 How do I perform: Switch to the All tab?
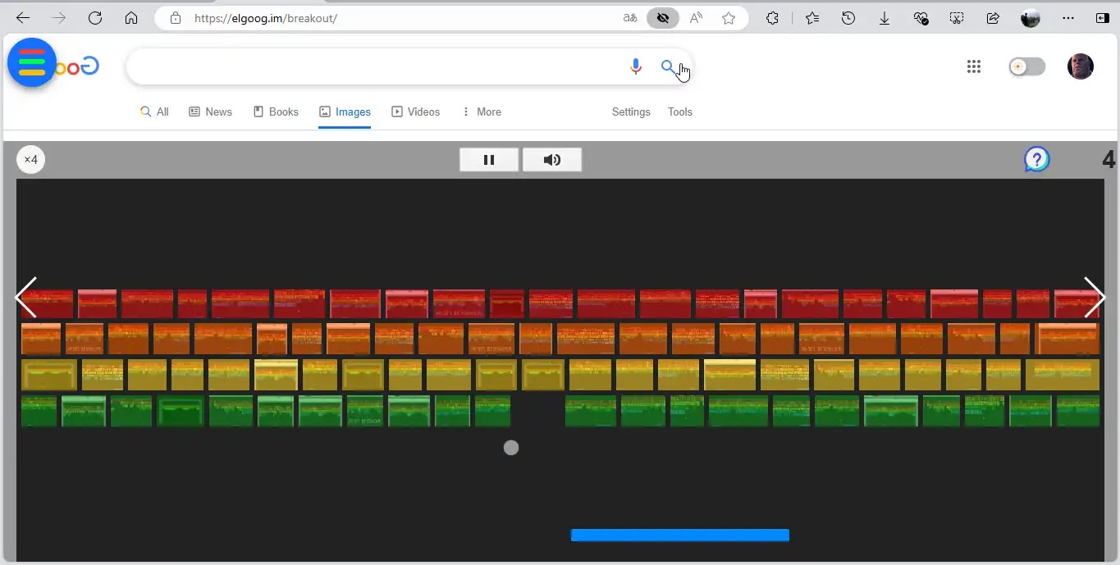(154, 112)
